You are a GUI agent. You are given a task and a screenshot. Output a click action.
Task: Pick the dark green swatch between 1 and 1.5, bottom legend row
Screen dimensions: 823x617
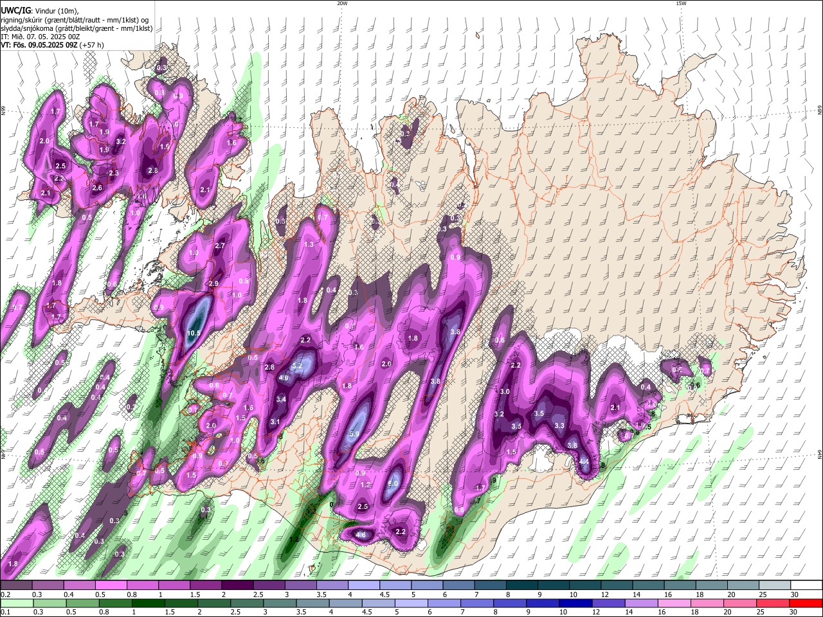coord(149,603)
